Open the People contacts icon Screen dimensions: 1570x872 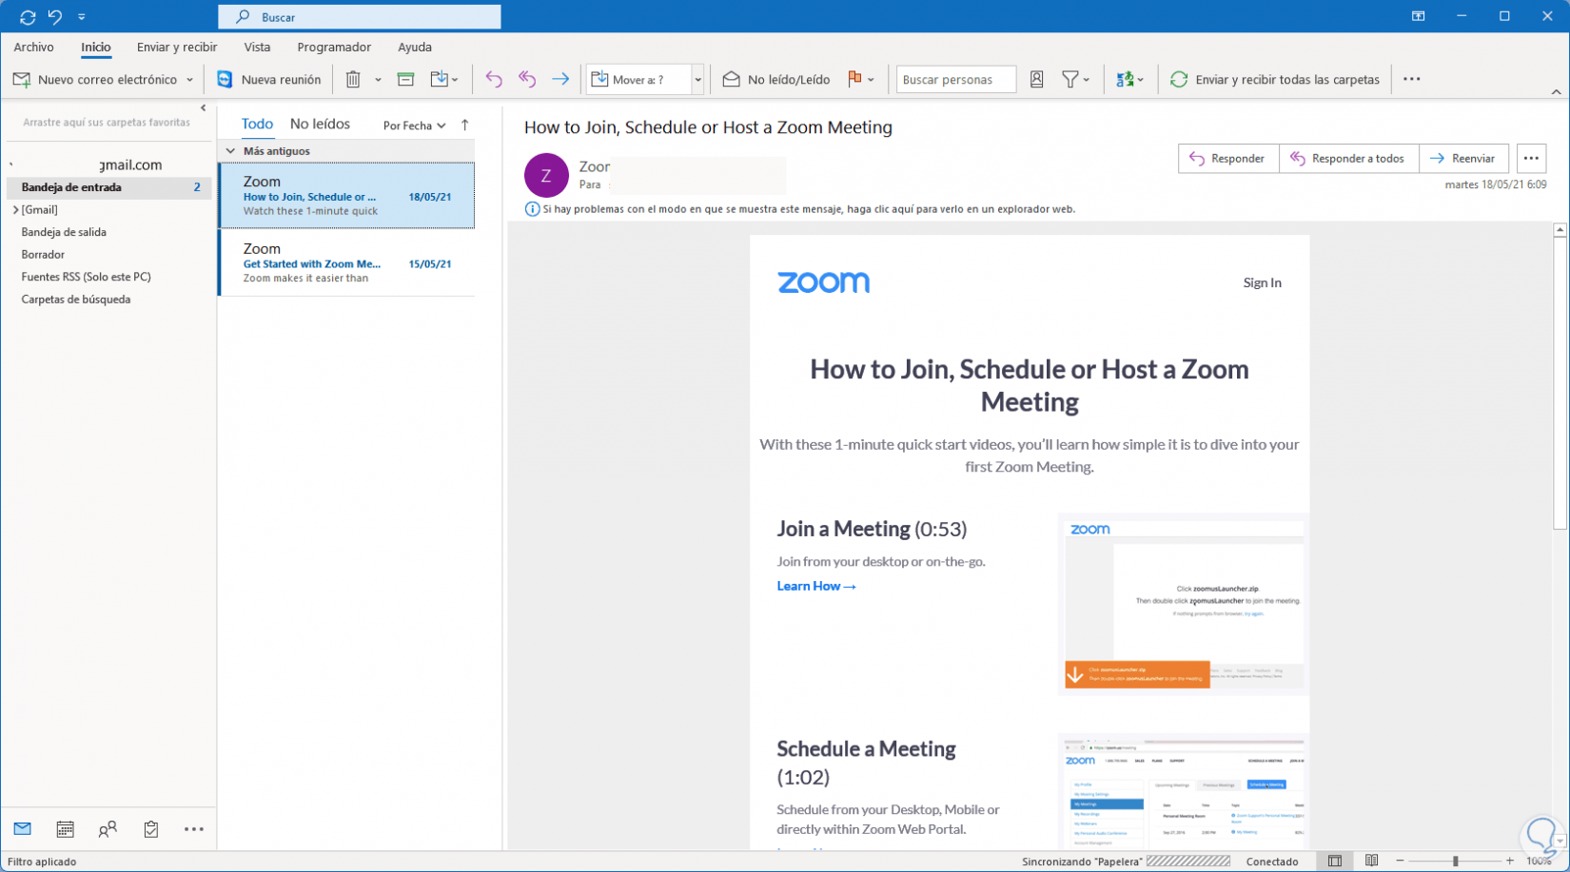pyautogui.click(x=108, y=829)
